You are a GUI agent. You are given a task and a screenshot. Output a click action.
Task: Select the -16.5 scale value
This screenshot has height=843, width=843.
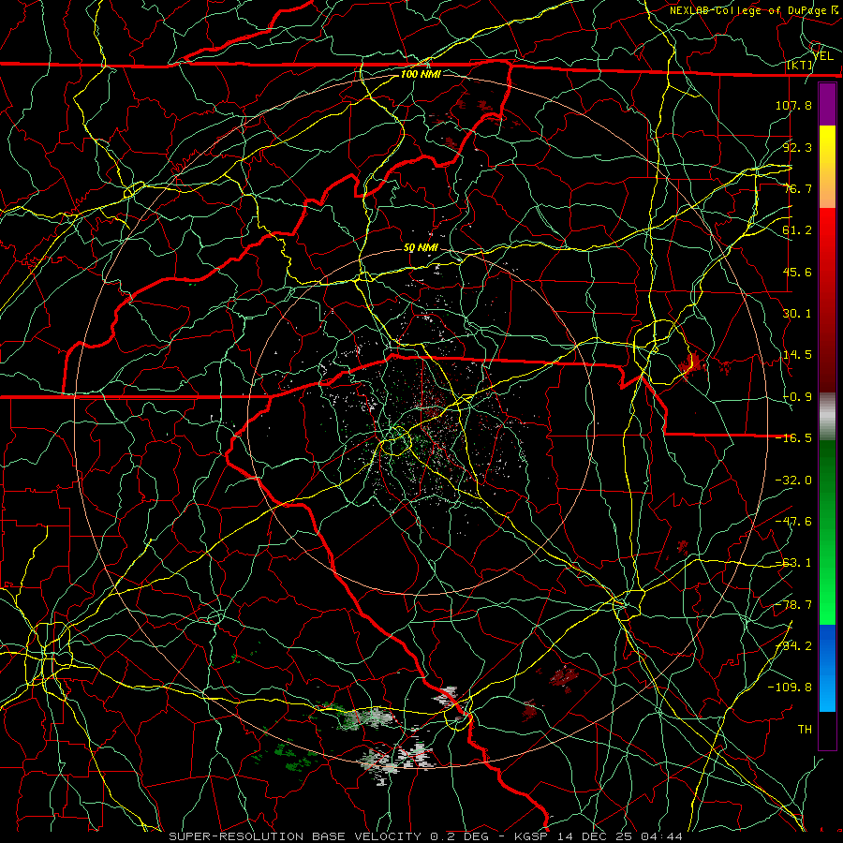point(793,438)
